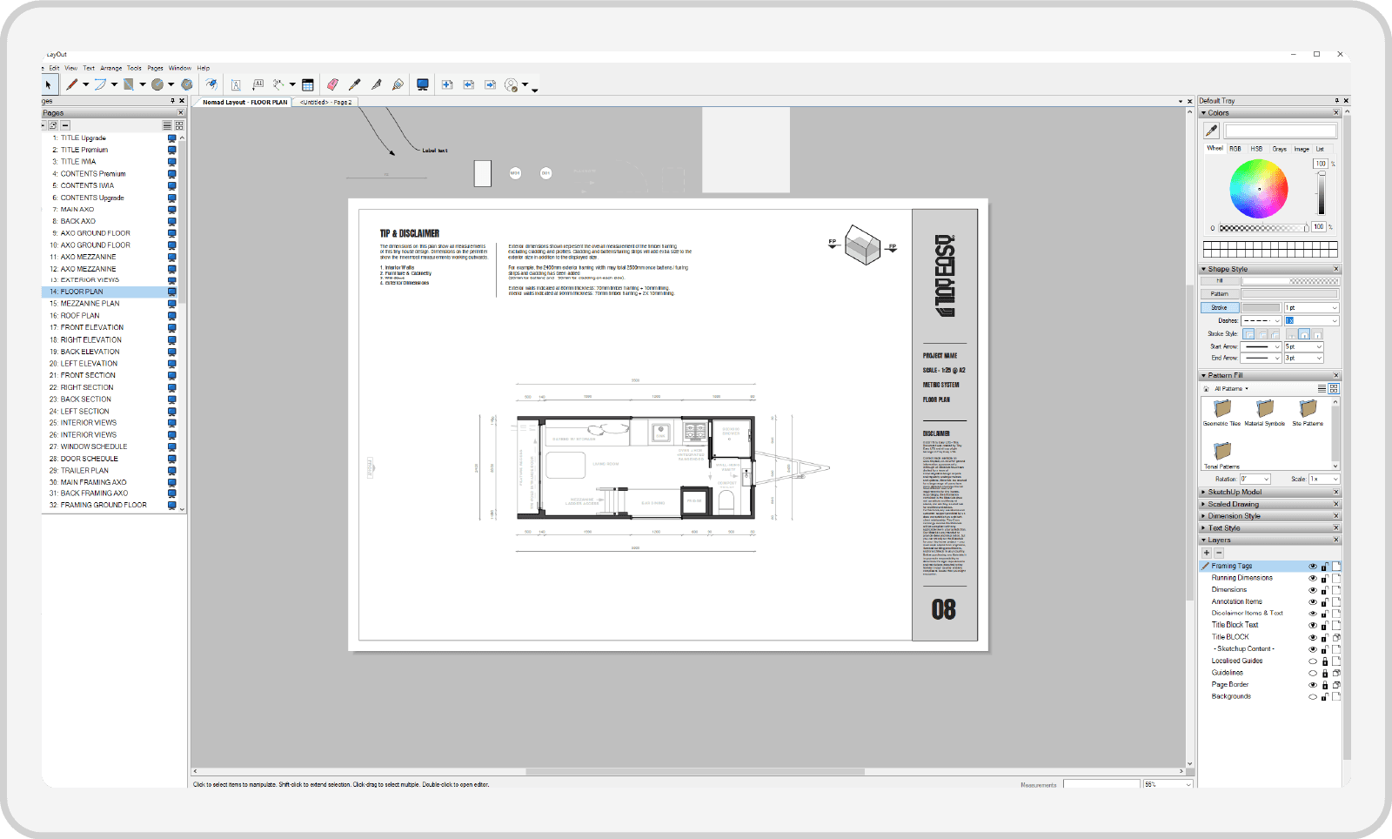Select the Circle tool
Viewport: 1392px width, 839px height.
(157, 84)
